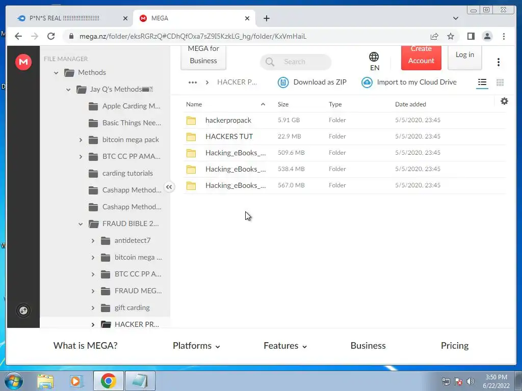Click the browser address bar URL
The width and height of the screenshot is (522, 391).
point(193,36)
